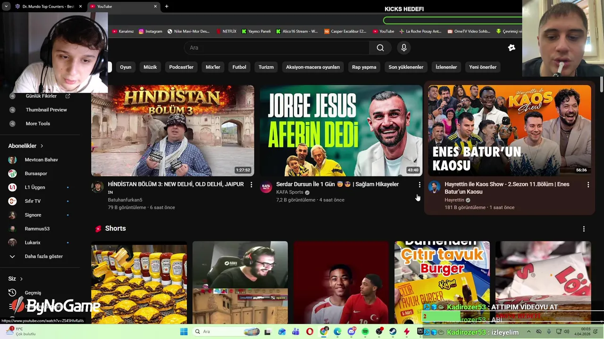
Task: Select the Futbol filter chip
Action: (x=239, y=67)
